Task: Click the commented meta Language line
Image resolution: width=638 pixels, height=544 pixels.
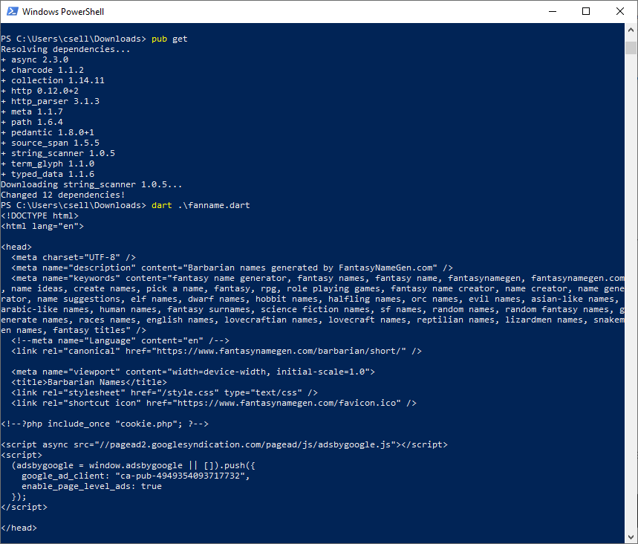Action: tap(120, 341)
